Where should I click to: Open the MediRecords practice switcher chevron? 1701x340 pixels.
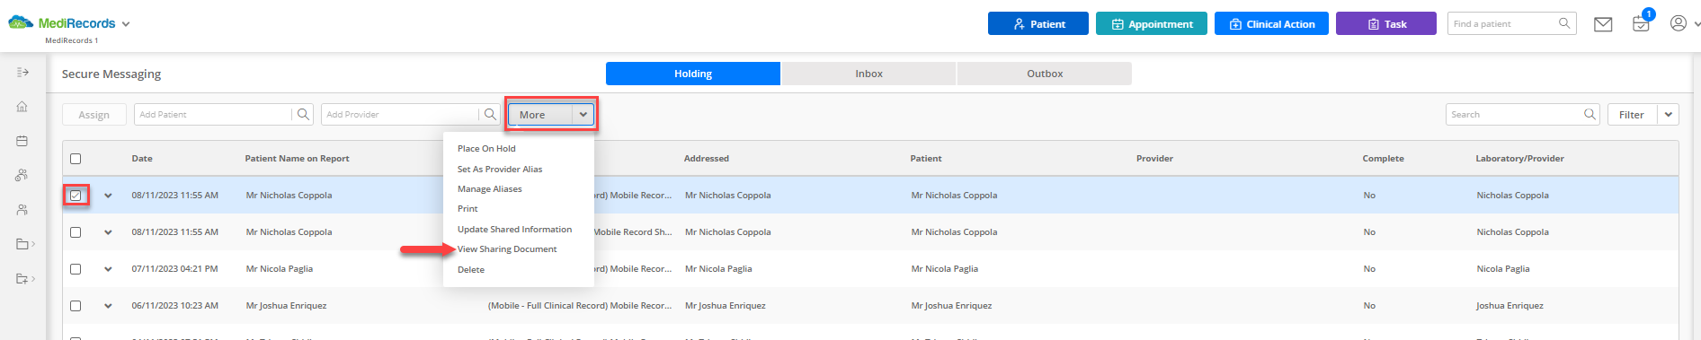point(126,24)
